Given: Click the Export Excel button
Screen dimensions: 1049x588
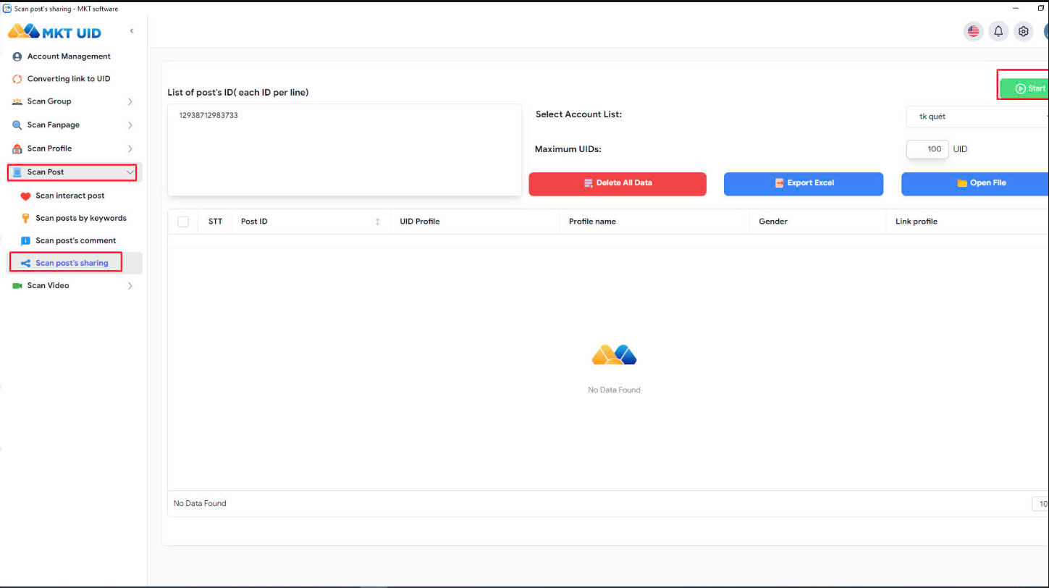Looking at the screenshot, I should click(x=804, y=184).
